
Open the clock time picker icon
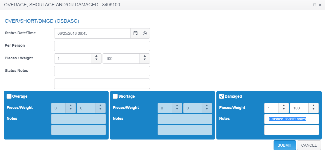(x=145, y=33)
